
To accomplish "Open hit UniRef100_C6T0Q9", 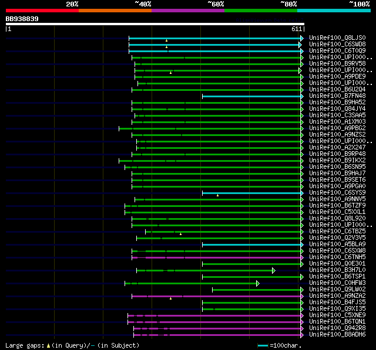I will coord(337,51).
